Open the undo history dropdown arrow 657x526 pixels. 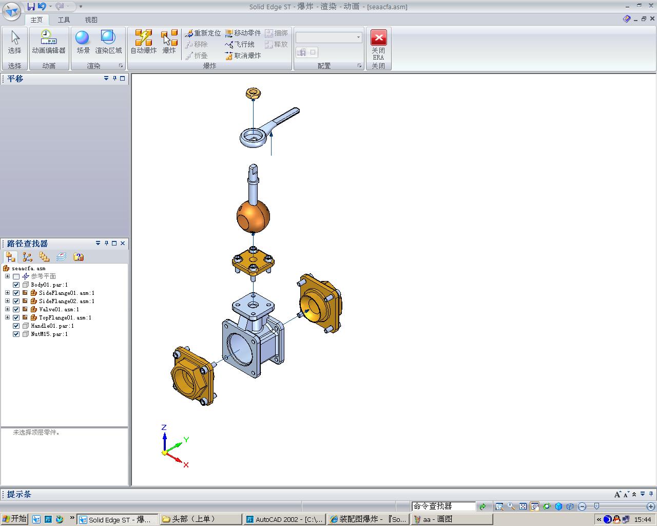tap(49, 6)
